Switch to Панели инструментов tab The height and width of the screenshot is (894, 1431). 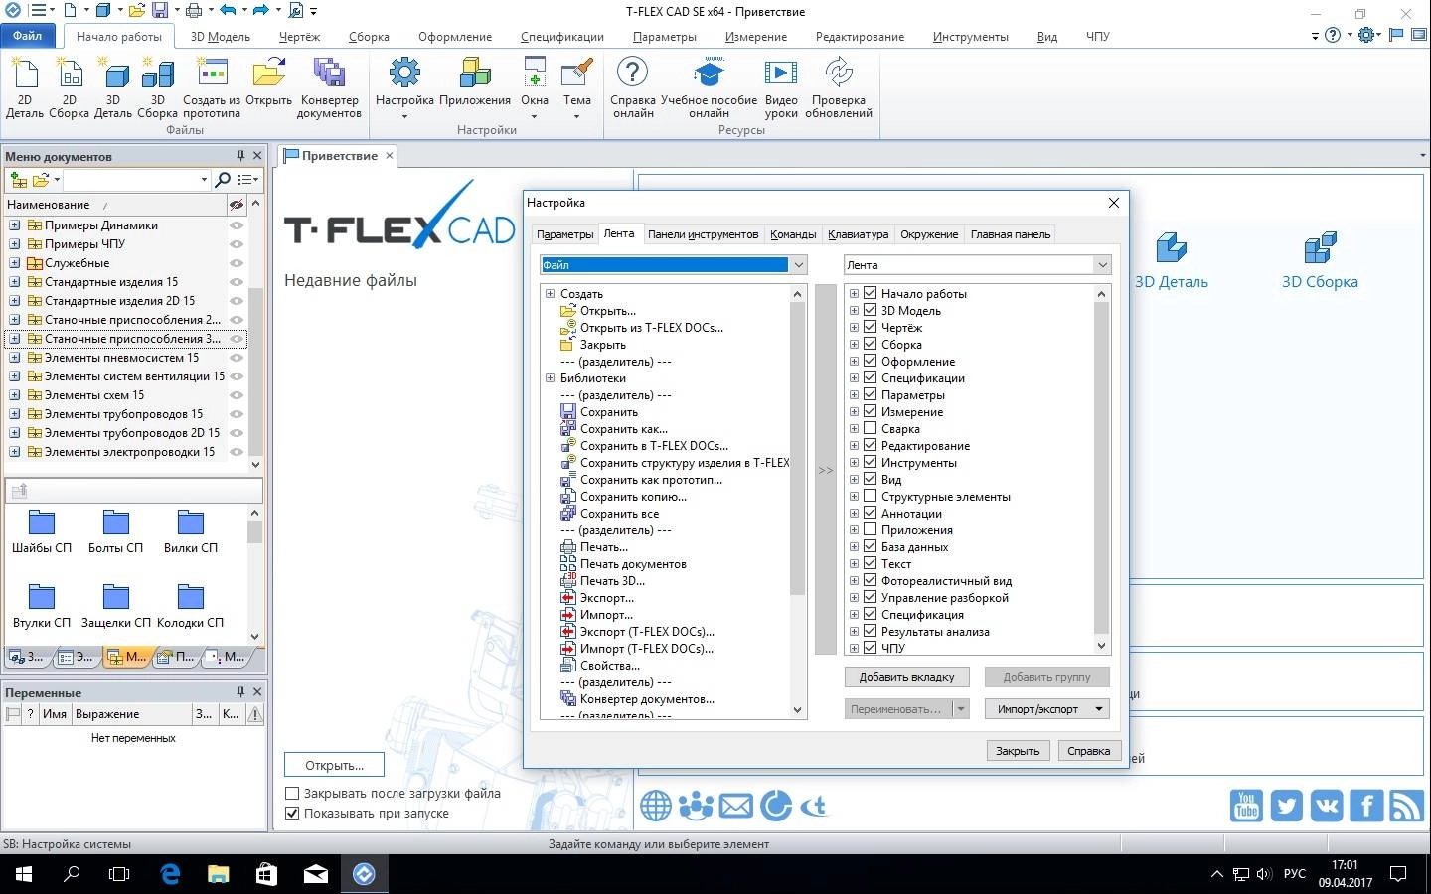tap(703, 234)
